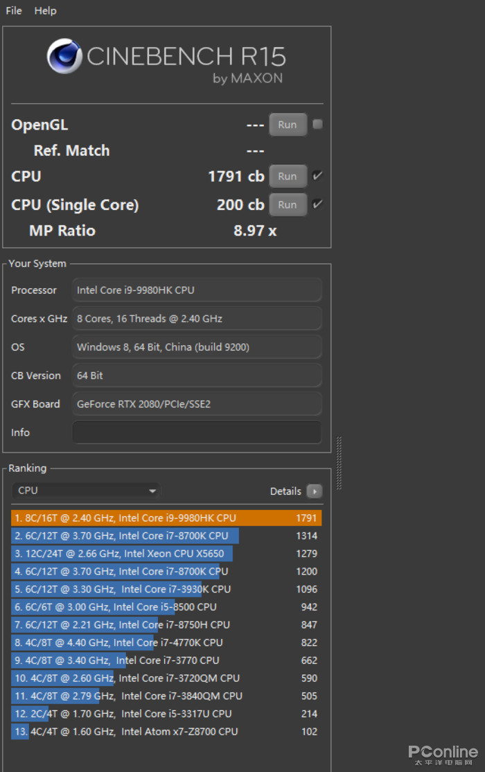Open the Help menu
The image size is (485, 772).
coord(45,10)
